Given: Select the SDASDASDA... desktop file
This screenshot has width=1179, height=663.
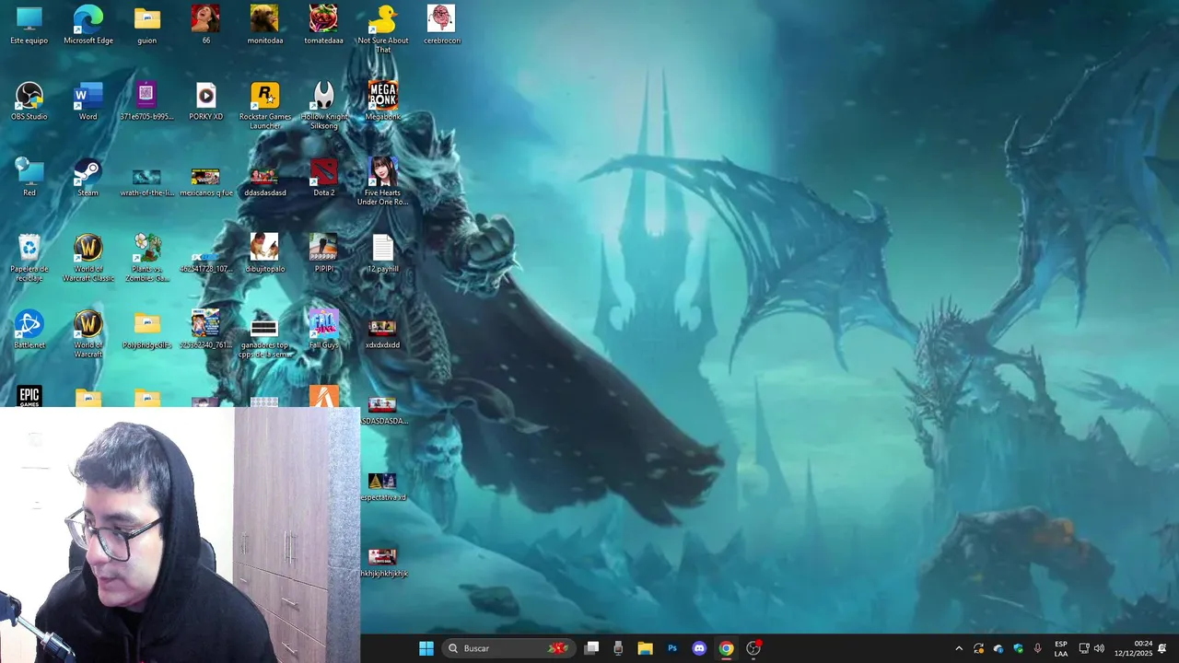Looking at the screenshot, I should (382, 412).
